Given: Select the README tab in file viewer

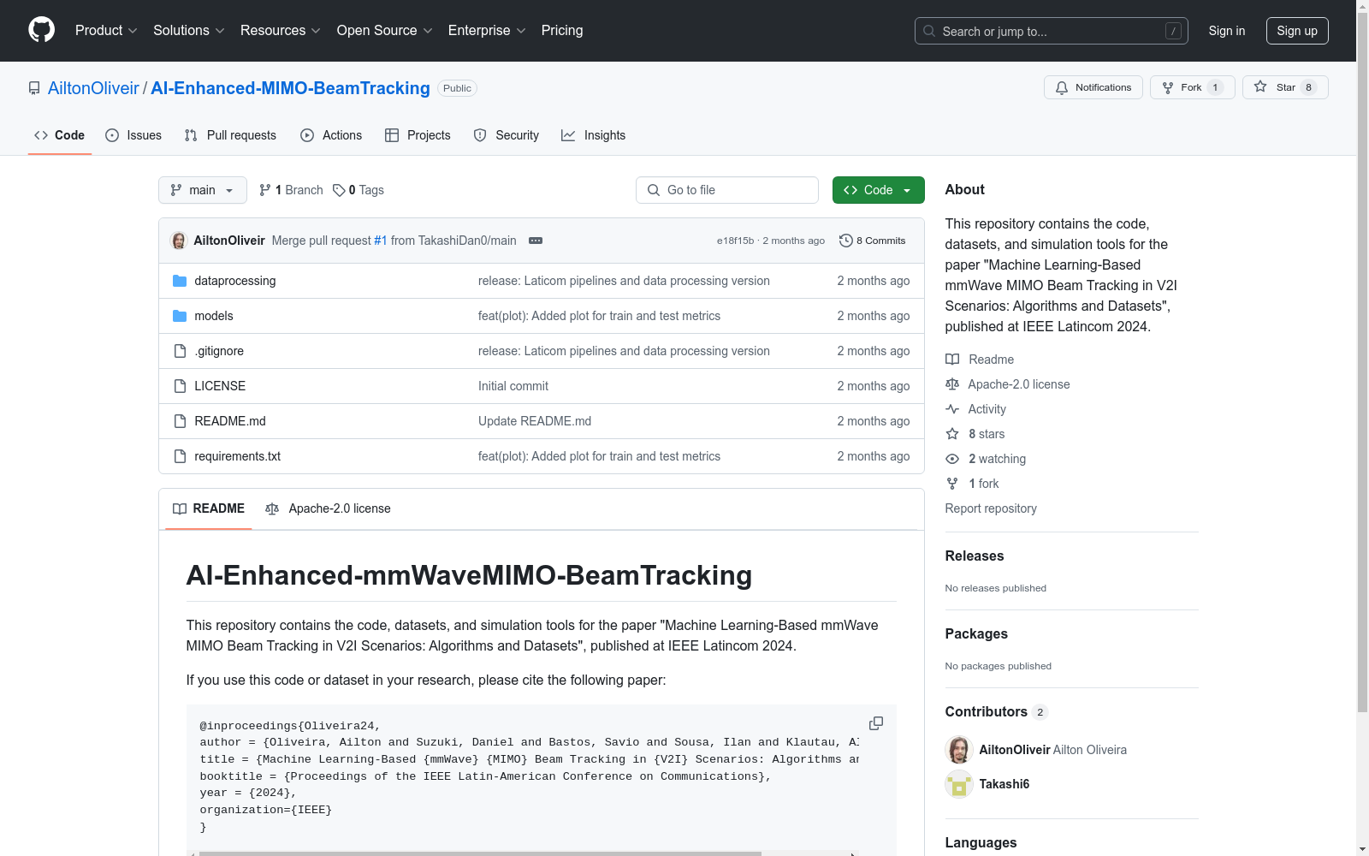Looking at the screenshot, I should coord(209,508).
